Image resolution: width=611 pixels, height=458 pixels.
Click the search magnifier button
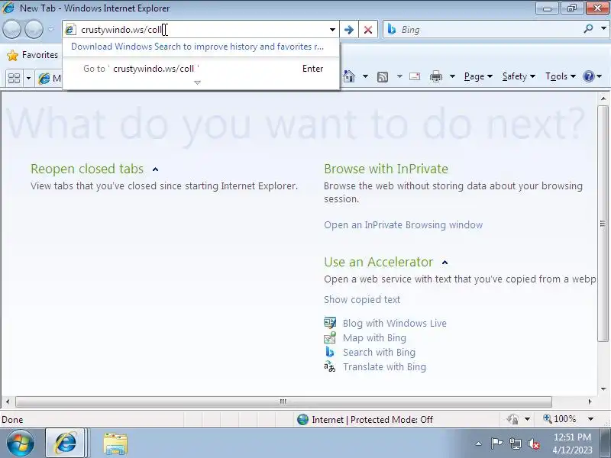tap(588, 29)
